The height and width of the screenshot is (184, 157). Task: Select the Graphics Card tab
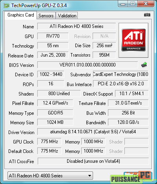click(21, 15)
